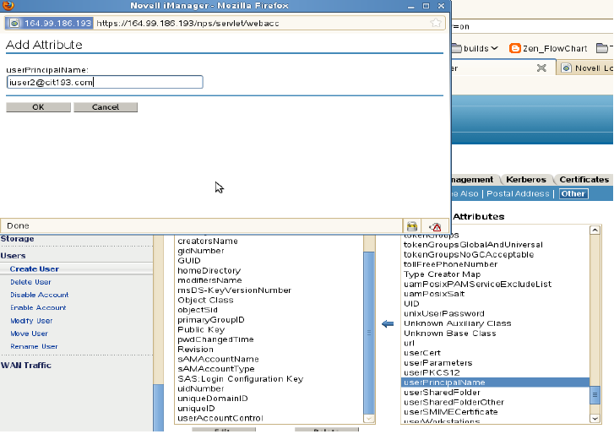The image size is (614, 434).
Task: Click the site identity icon beside 164.99.186.193
Action: click(x=14, y=23)
